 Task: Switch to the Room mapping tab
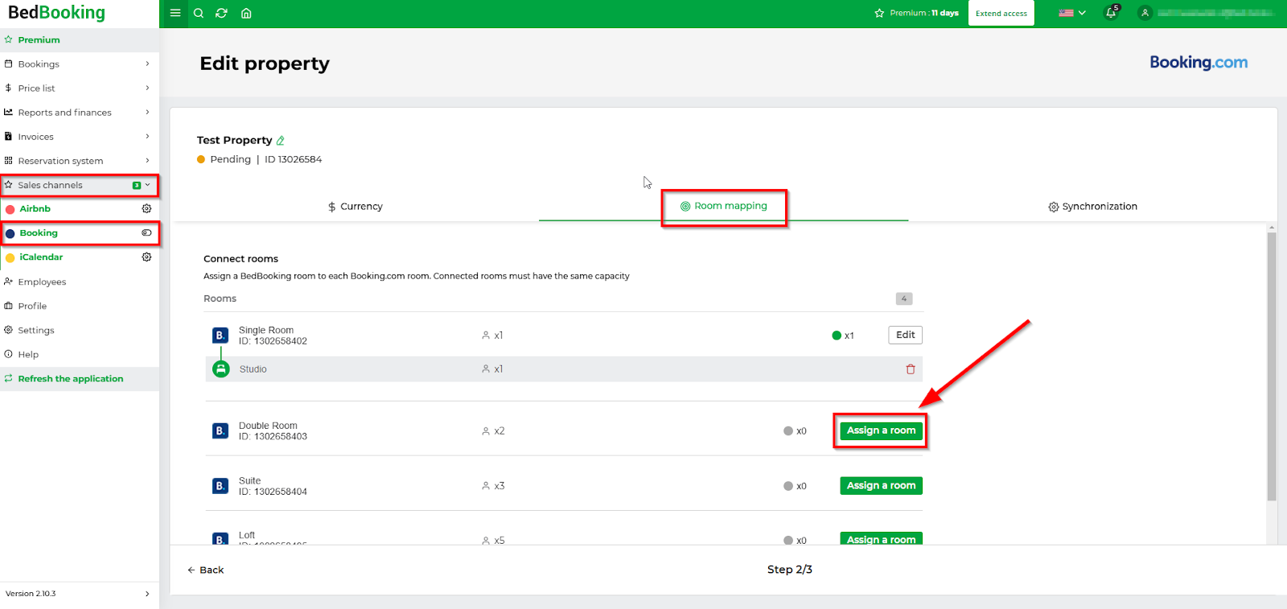tap(724, 206)
